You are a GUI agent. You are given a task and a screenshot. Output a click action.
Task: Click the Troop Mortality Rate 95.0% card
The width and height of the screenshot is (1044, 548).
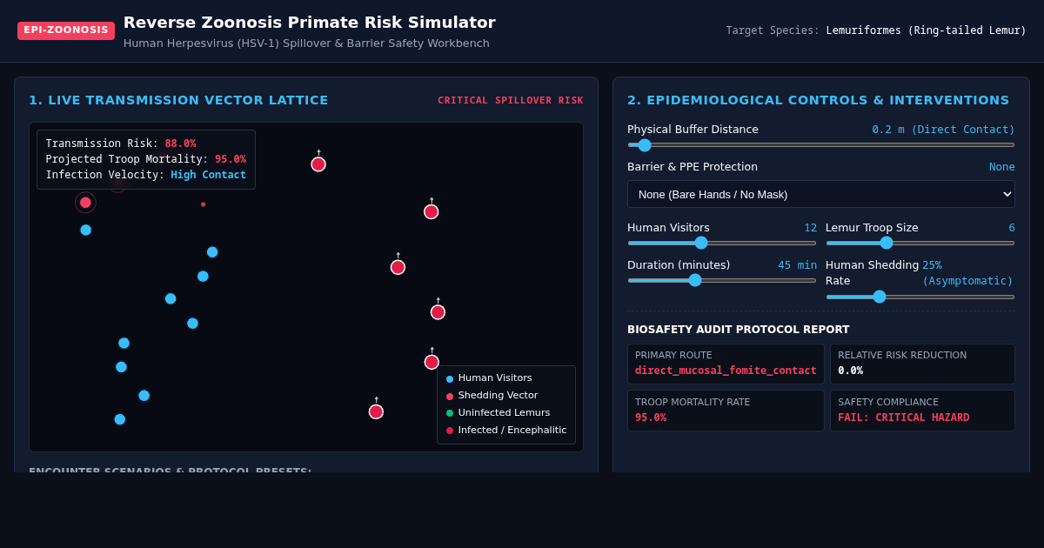click(726, 411)
